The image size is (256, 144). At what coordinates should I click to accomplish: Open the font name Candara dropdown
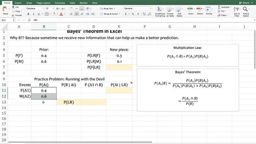[x=43, y=8]
